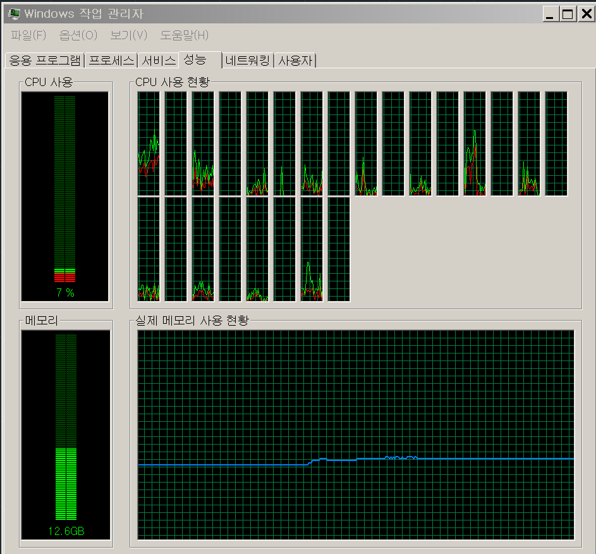The width and height of the screenshot is (596, 554).
Task: Open the 보기(V) menu
Action: (x=128, y=35)
